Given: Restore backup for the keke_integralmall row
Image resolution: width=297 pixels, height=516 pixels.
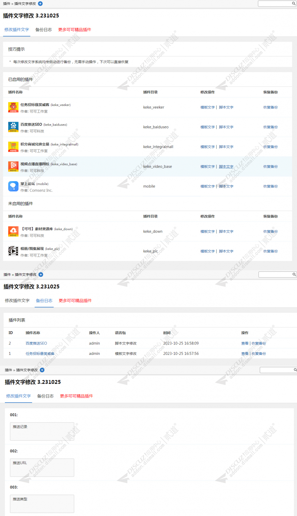Looking at the screenshot, I should [x=271, y=147].
